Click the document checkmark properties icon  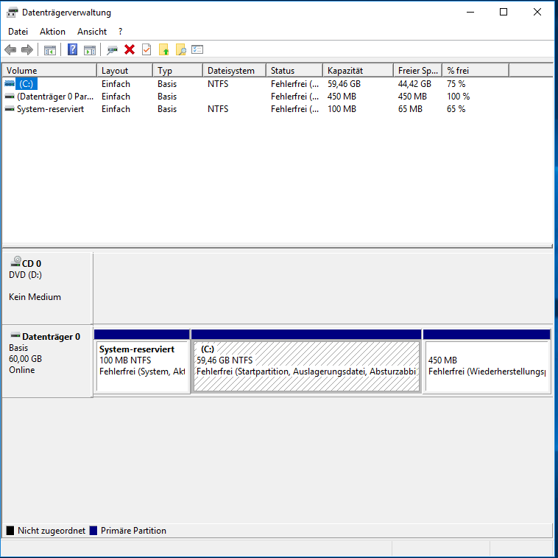[146, 49]
